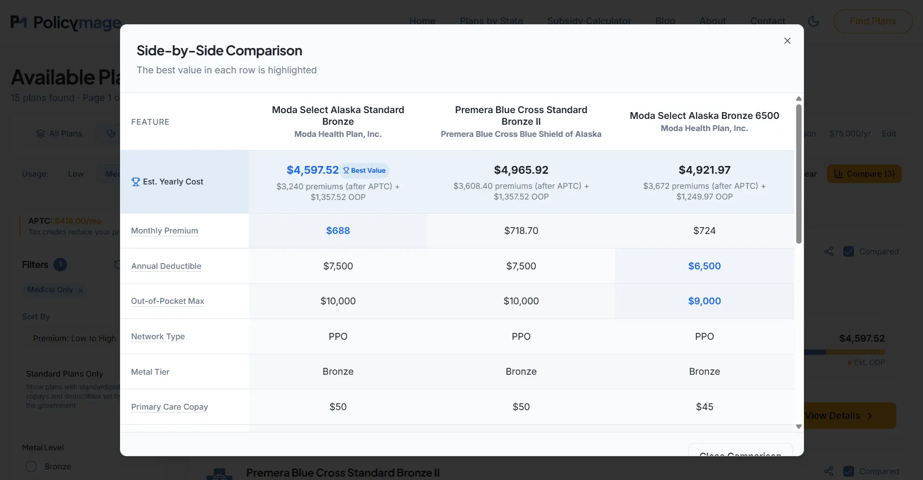Viewport: 923px width, 480px height.
Task: Click the highlighted $688 monthly premium
Action: click(338, 231)
